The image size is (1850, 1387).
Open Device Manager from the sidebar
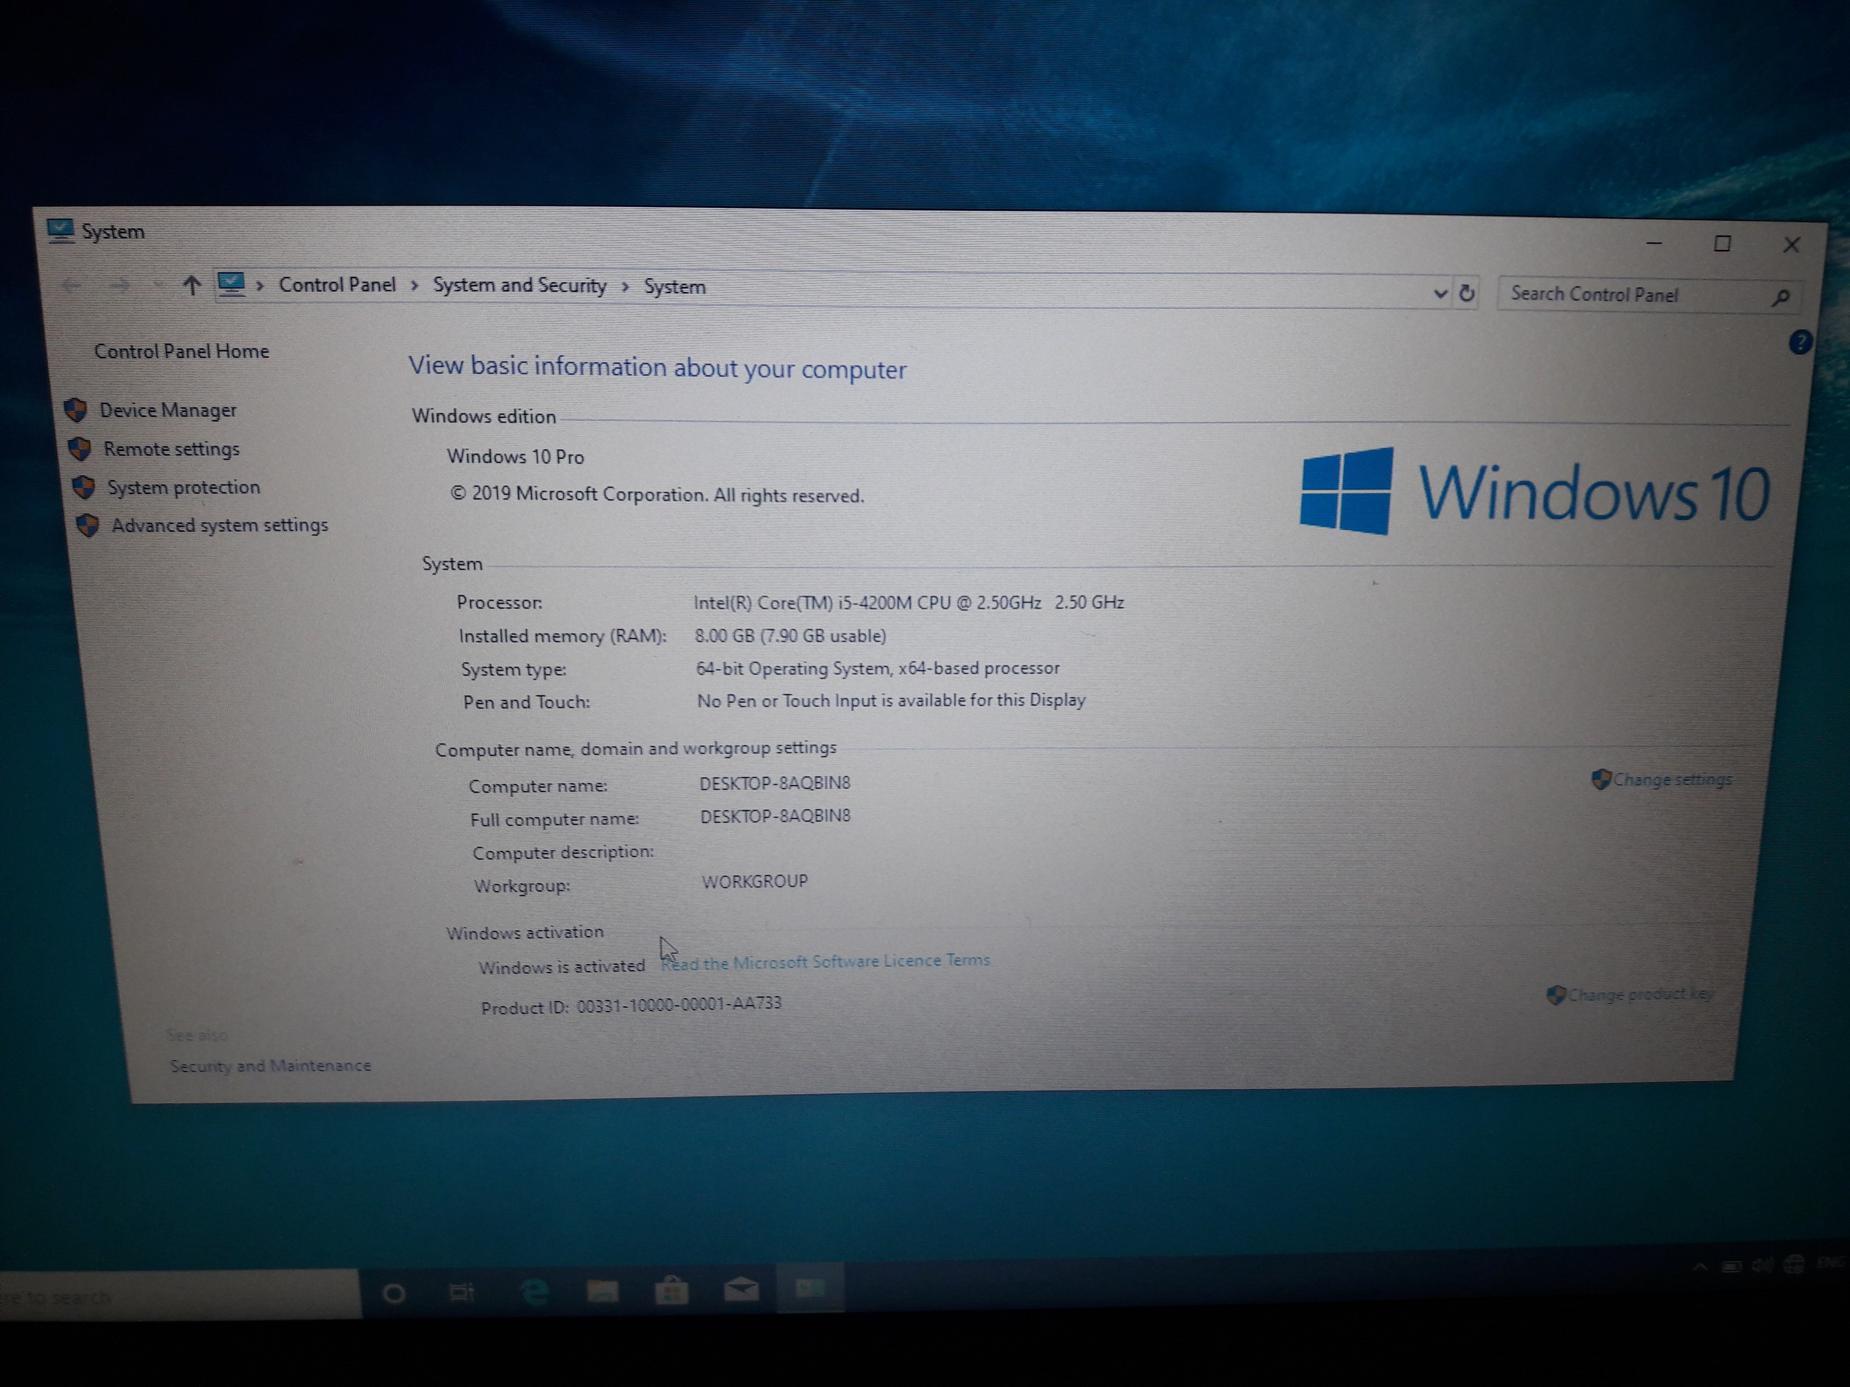167,410
